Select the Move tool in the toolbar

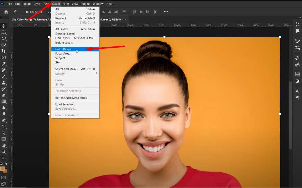[x=4, y=26]
